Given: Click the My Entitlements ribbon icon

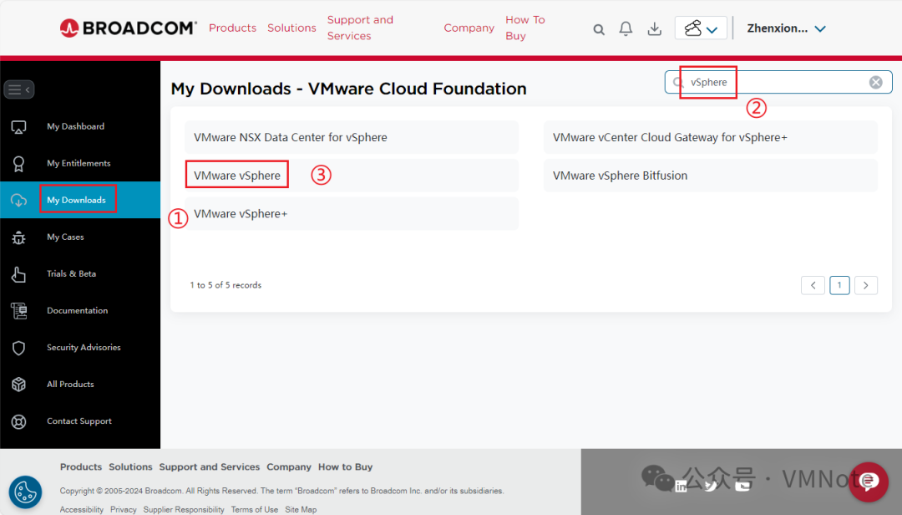Looking at the screenshot, I should pos(18,164).
